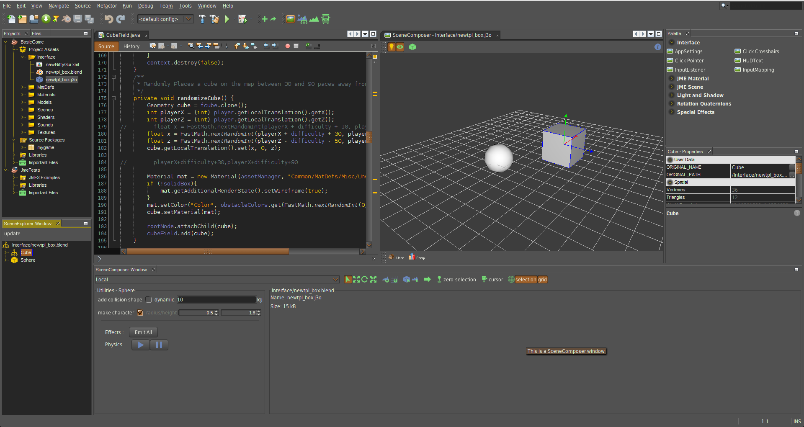The width and height of the screenshot is (804, 427).
Task: Click the quick search box at top
Action: (765, 6)
